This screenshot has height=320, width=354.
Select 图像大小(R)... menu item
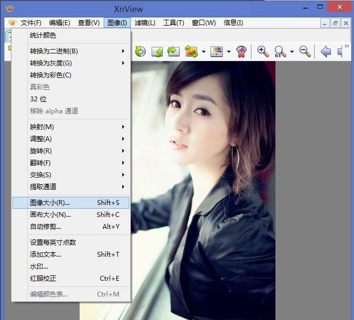tap(71, 203)
